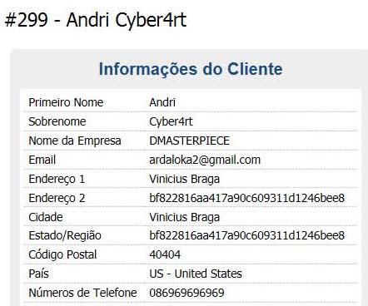The height and width of the screenshot is (306, 368).
Task: Click the Endereço 1 value 'Vinicius Braga'
Action: pyautogui.click(x=185, y=179)
